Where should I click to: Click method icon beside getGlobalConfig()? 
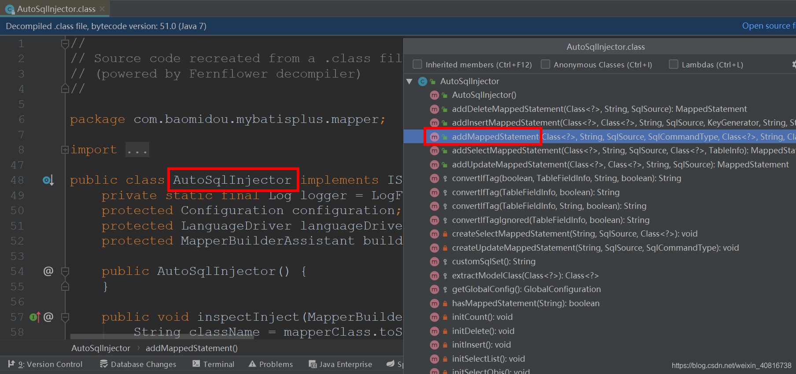(434, 289)
